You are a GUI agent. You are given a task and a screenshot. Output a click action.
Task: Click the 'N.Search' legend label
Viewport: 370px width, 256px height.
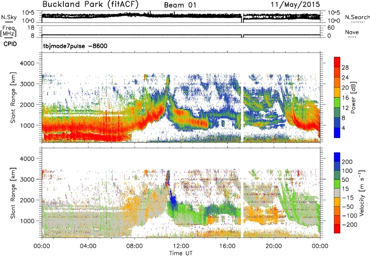tap(357, 17)
